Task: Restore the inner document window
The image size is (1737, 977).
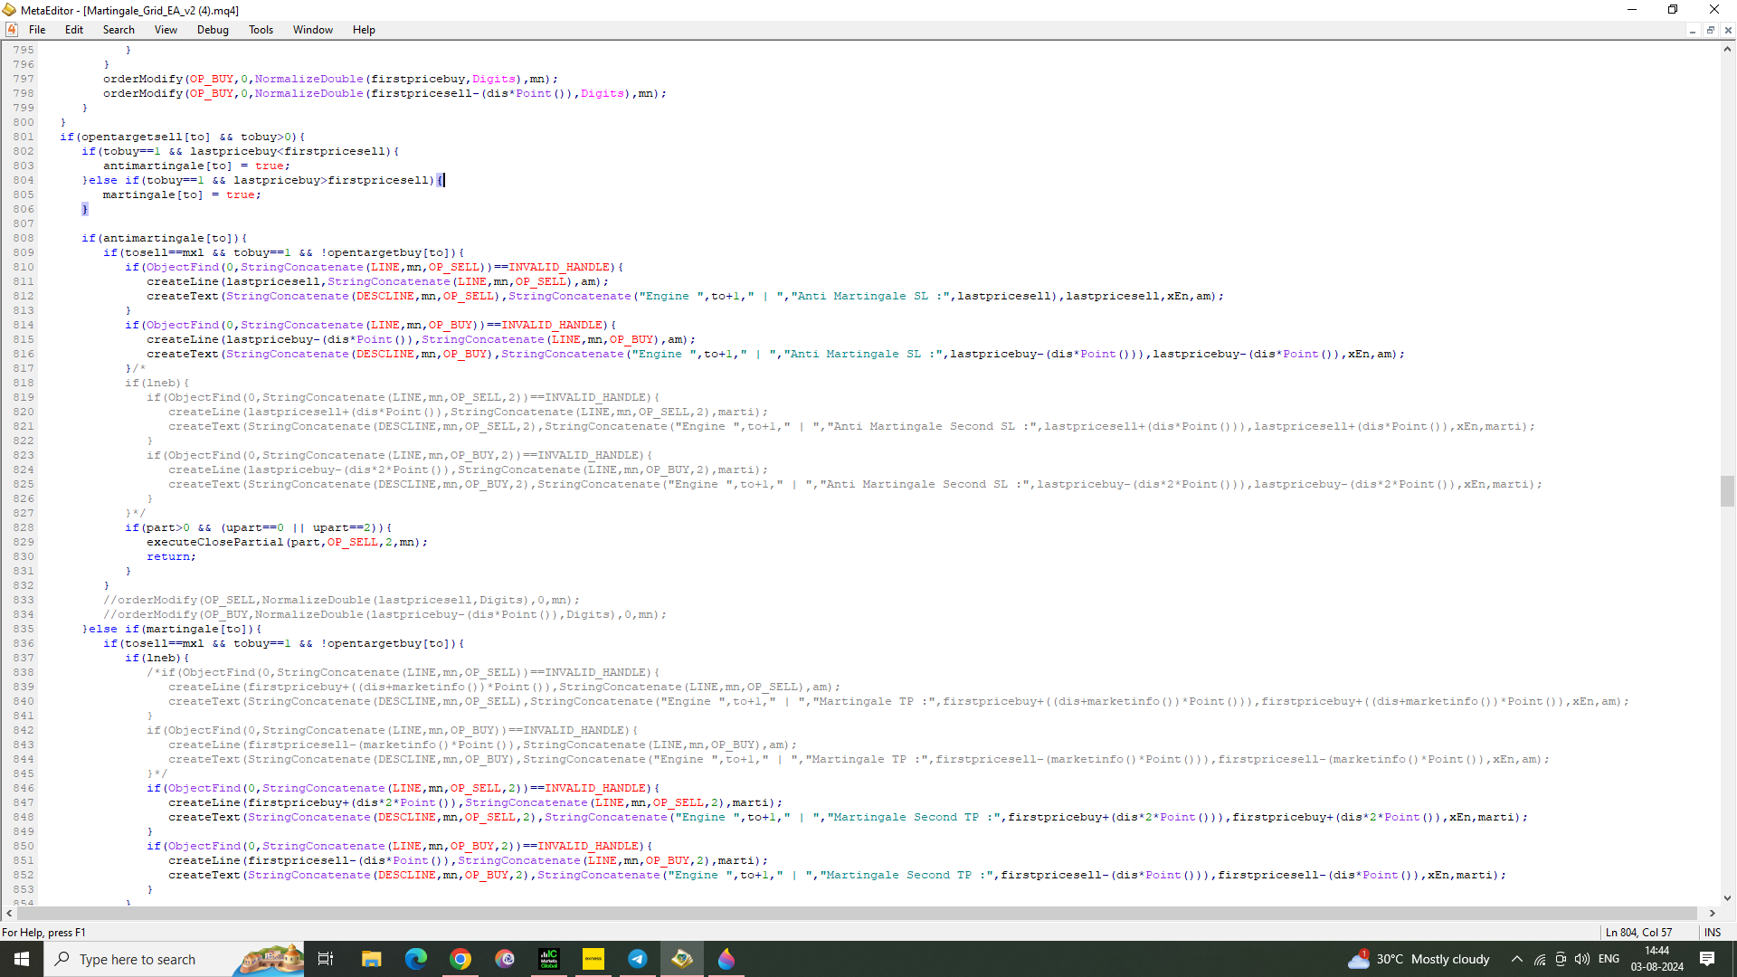Action: point(1710,30)
